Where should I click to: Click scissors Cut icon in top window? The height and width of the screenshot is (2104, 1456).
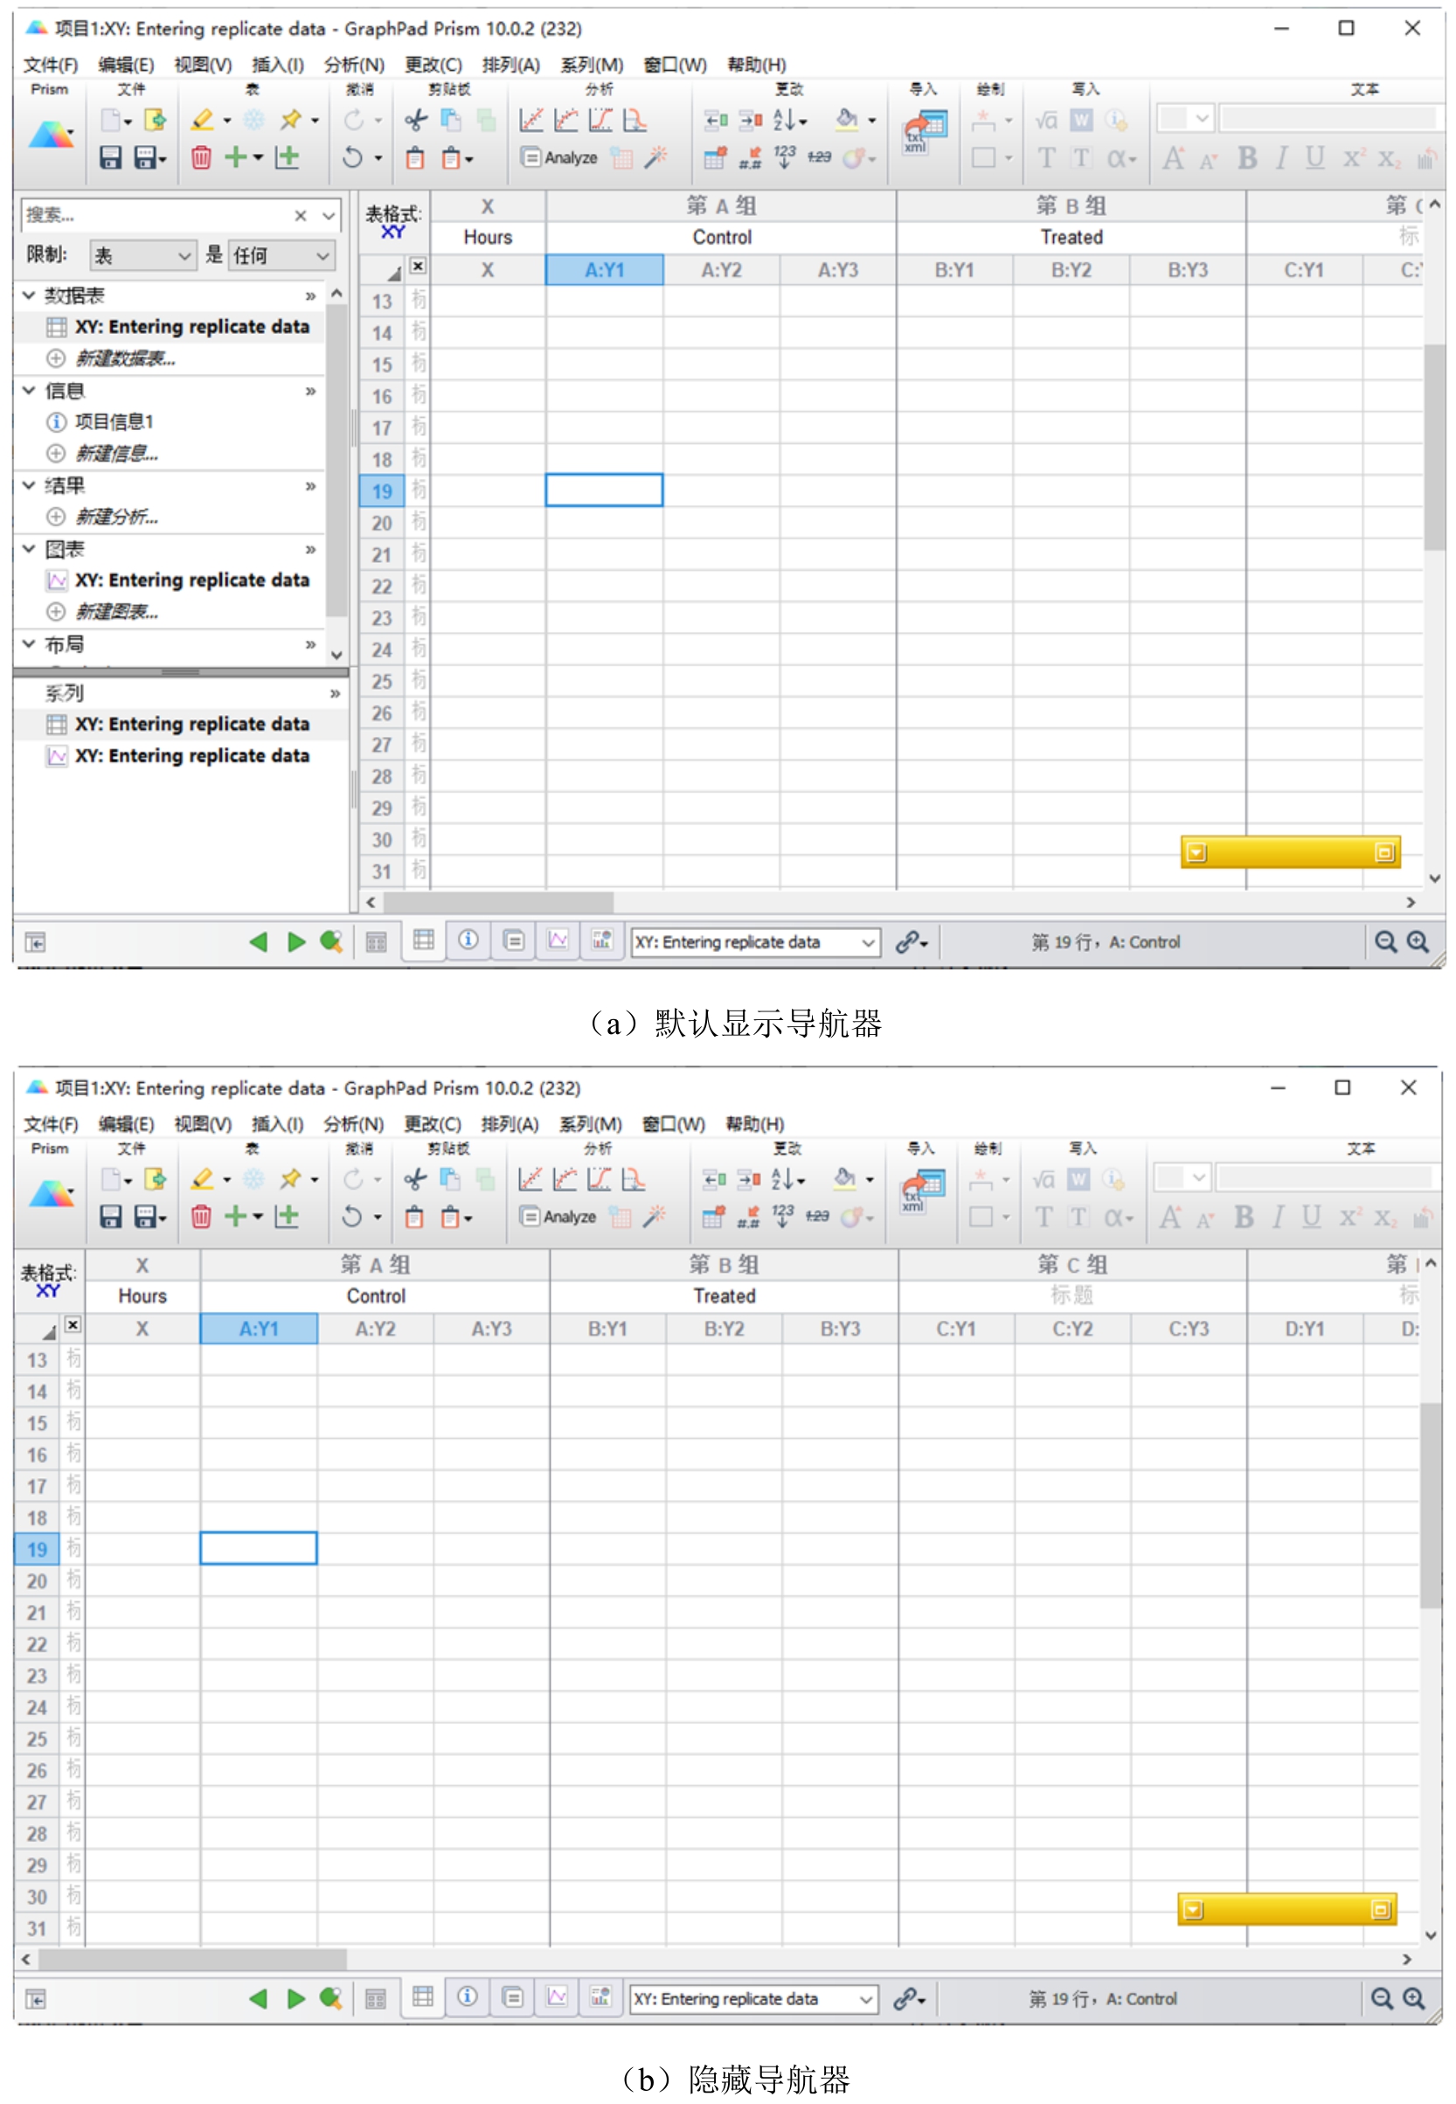point(415,120)
